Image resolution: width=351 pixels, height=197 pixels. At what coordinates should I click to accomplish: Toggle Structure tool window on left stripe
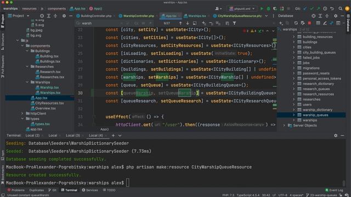tap(2, 42)
